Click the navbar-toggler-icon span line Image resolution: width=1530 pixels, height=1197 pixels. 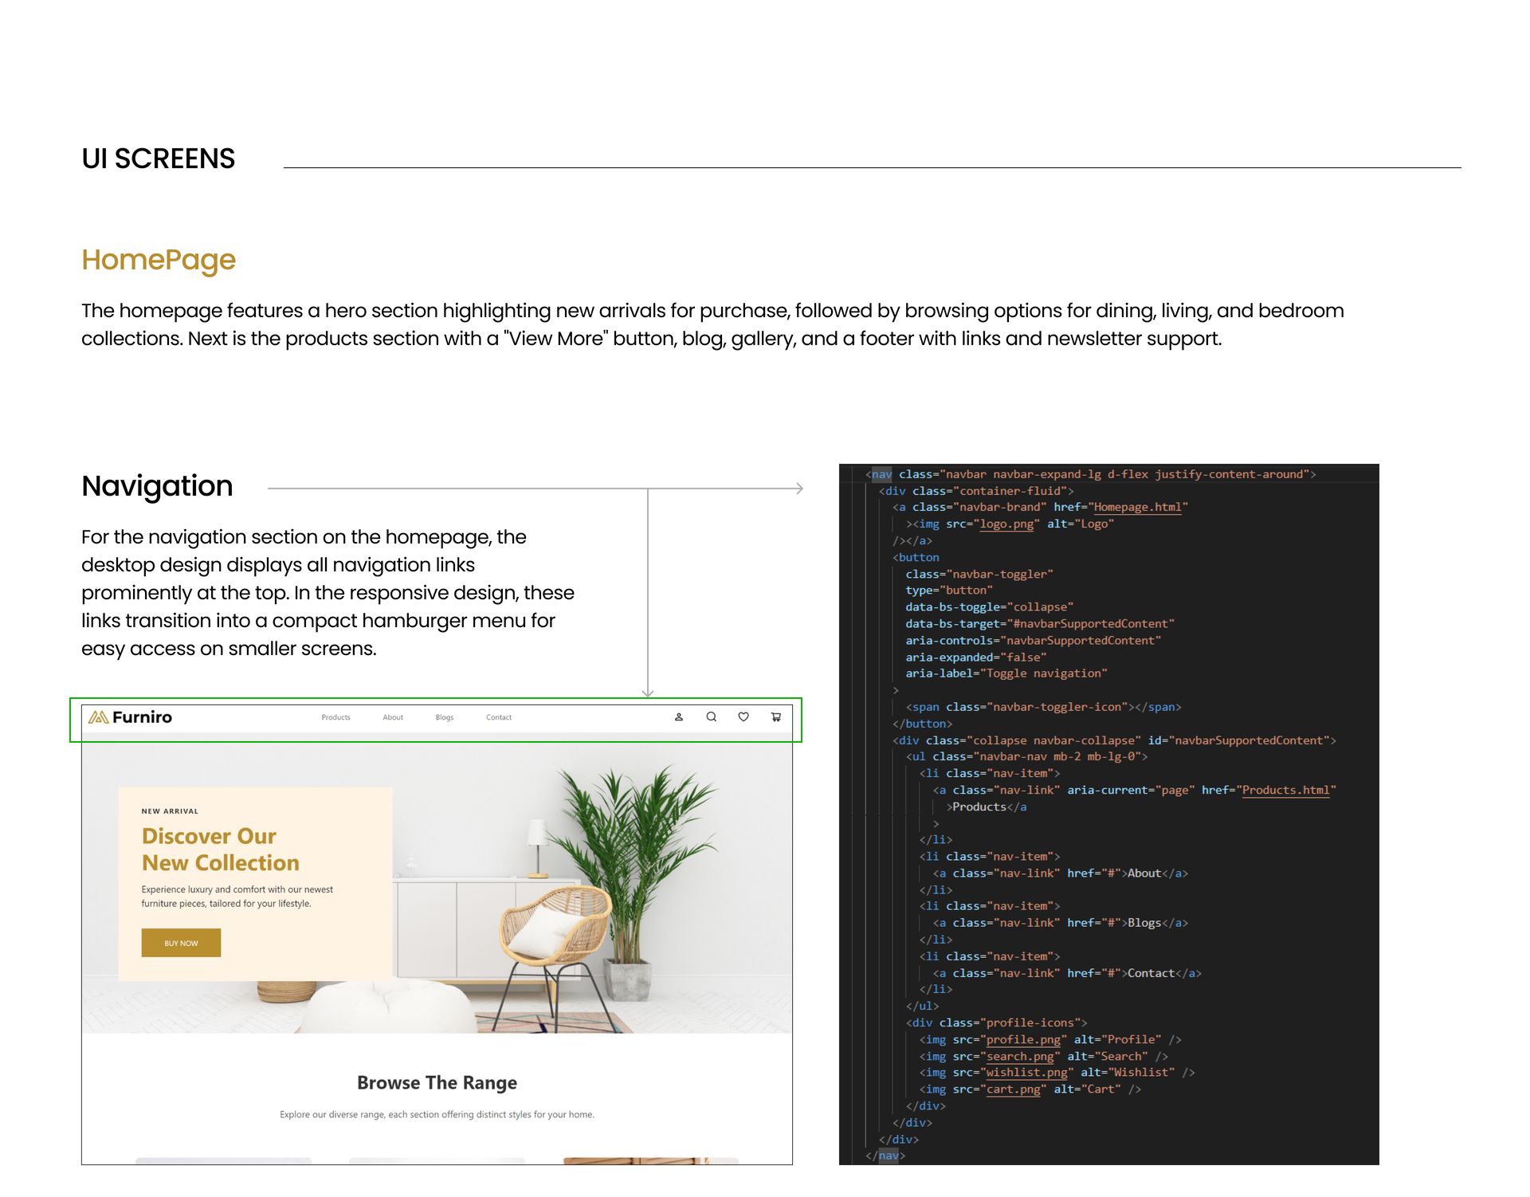1043,707
